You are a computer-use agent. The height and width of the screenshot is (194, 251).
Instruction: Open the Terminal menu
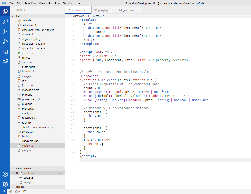68,3
